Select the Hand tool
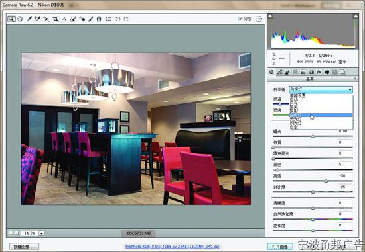365x252 pixels. [x=20, y=19]
